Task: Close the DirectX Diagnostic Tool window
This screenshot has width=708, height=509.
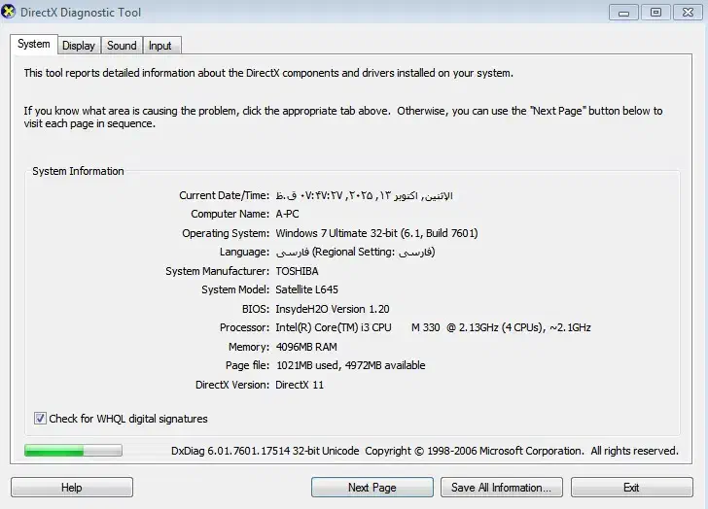Action: (x=688, y=13)
